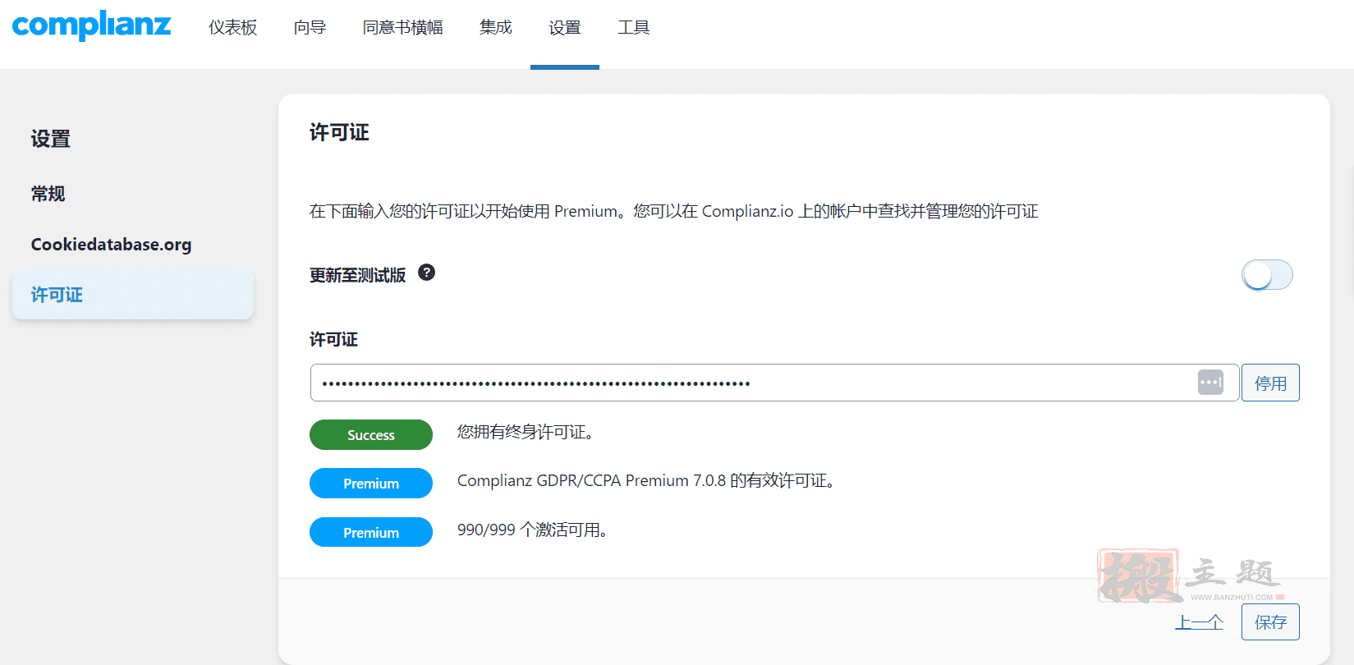Select the 设置 tab

pos(565,28)
